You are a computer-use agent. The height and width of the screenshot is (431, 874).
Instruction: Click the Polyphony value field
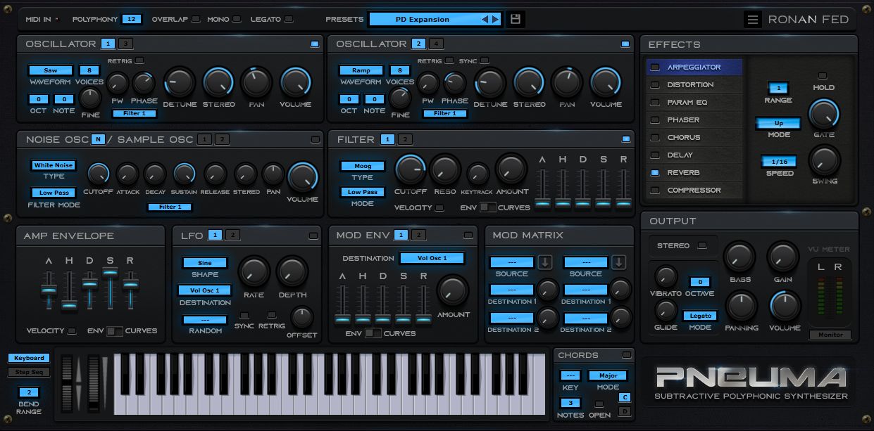click(132, 20)
